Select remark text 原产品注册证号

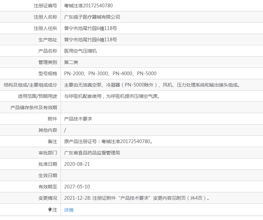[x=108, y=141]
